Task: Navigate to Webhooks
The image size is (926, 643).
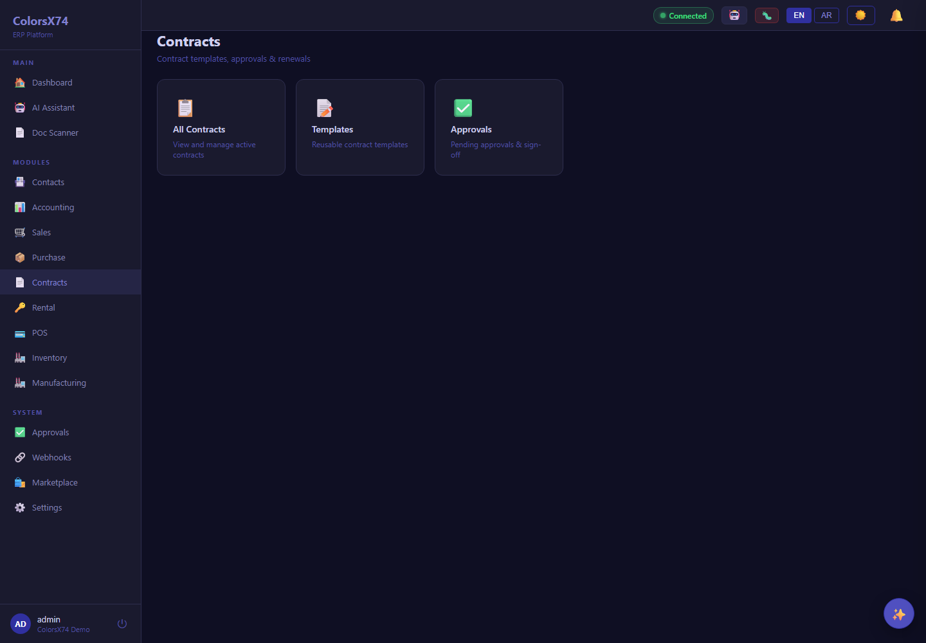Action: pyautogui.click(x=51, y=457)
